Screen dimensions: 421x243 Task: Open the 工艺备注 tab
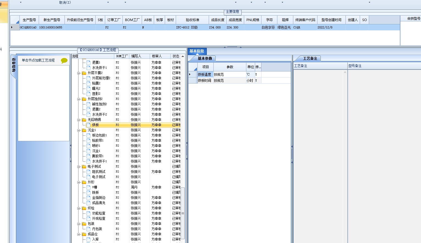[x=310, y=59]
